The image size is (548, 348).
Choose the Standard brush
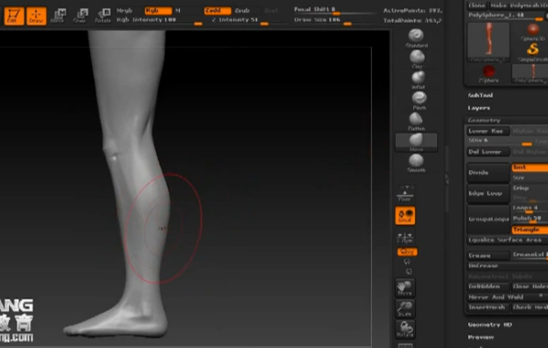pyautogui.click(x=416, y=38)
